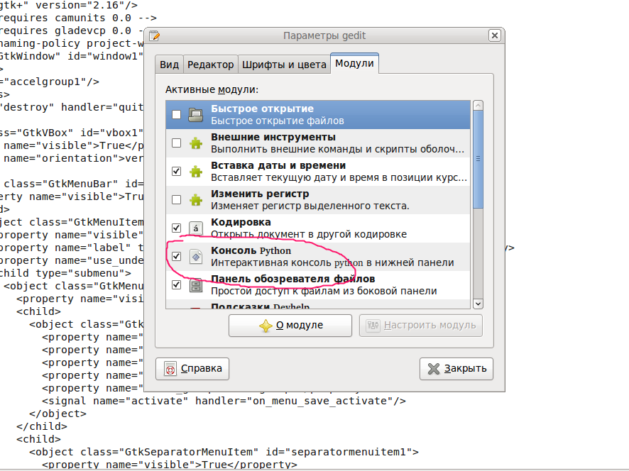This screenshot has width=629, height=471.
Task: Uncheck the Вставка даты и времени plugin
Action: point(176,172)
